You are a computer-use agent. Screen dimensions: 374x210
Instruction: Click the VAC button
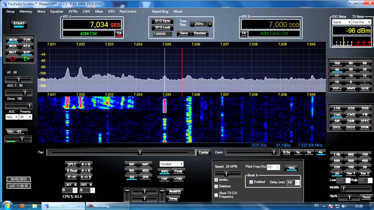click(x=292, y=168)
